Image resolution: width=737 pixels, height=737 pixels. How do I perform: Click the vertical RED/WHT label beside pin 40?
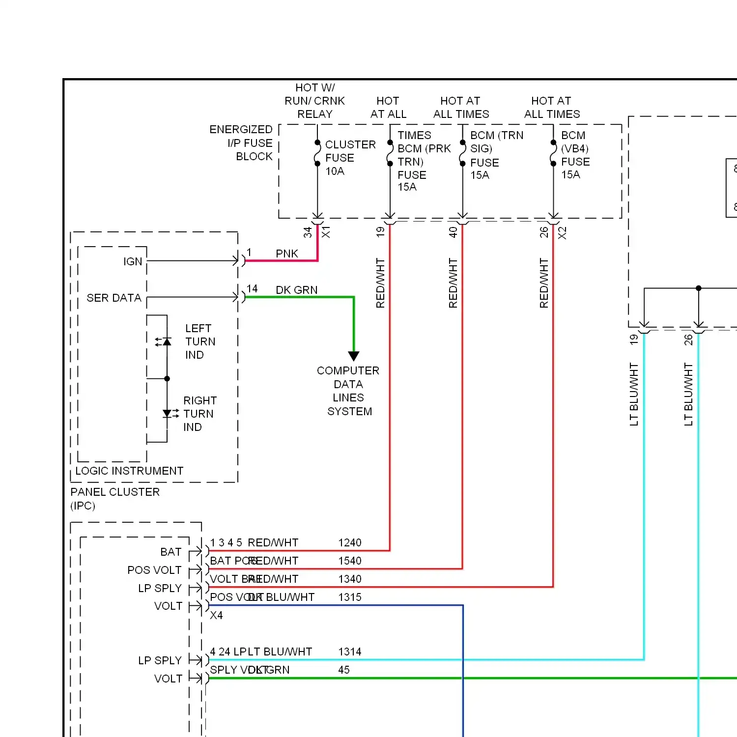coord(453,283)
